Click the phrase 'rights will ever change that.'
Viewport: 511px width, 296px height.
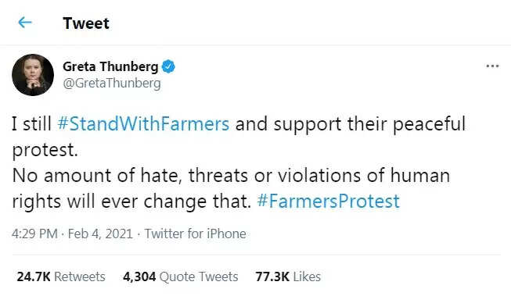point(131,201)
